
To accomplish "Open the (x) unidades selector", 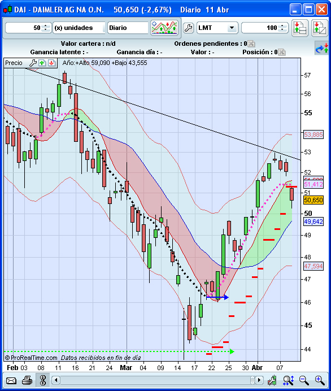I will pos(79,28).
